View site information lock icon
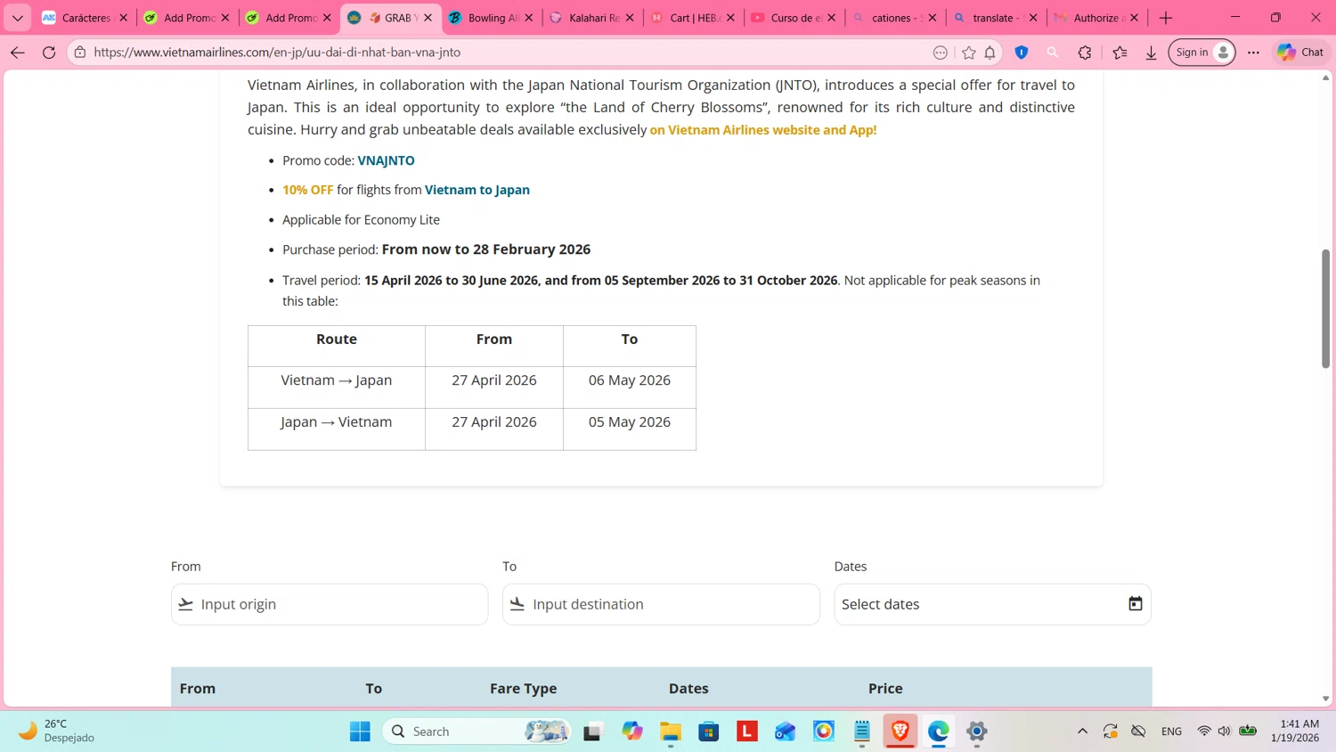 pyautogui.click(x=80, y=53)
